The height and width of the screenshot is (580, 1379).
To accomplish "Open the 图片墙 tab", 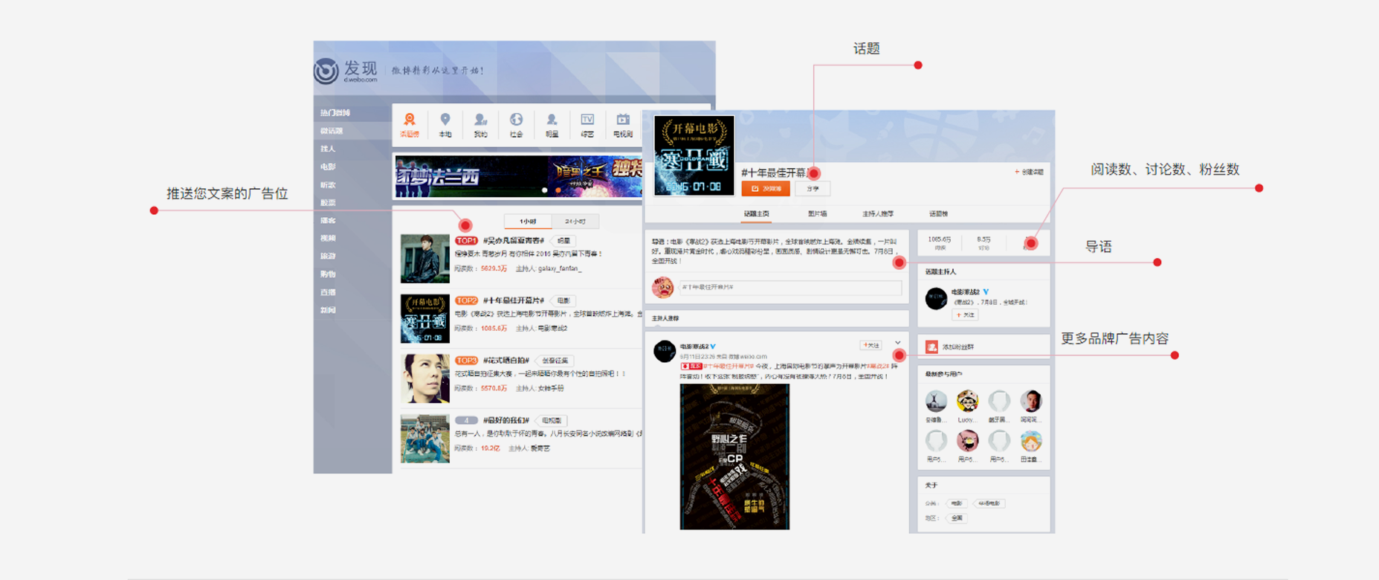I will tap(817, 214).
